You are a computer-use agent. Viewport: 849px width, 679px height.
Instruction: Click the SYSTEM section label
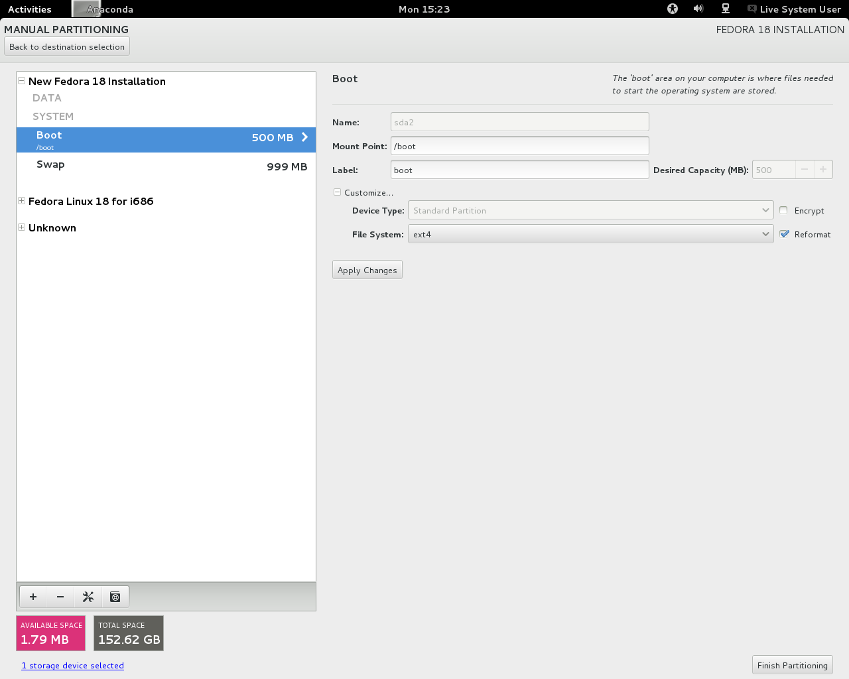click(53, 117)
